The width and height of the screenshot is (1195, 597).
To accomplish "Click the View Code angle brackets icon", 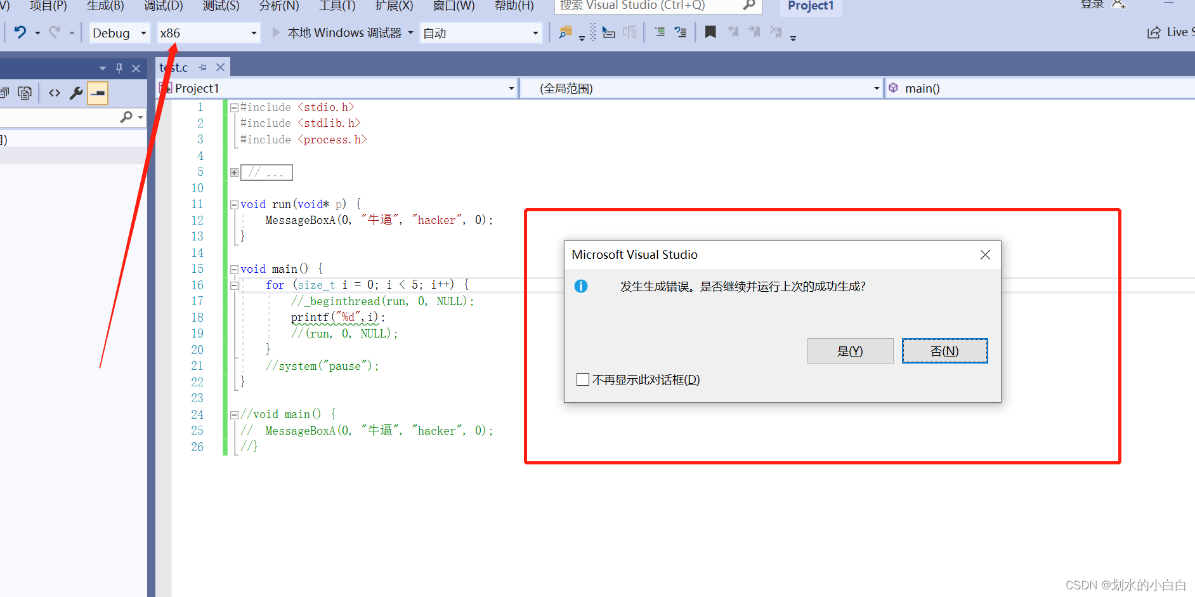I will pyautogui.click(x=55, y=93).
